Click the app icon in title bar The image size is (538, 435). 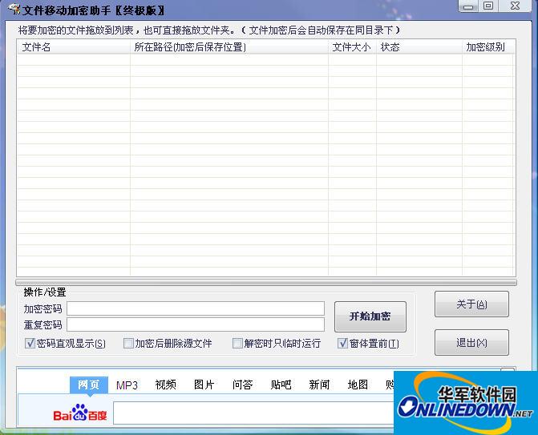[x=14, y=10]
